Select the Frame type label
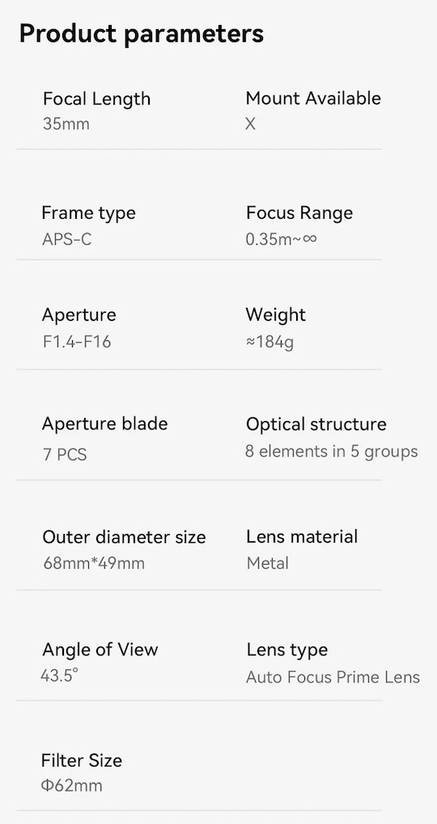437x824 pixels. point(89,213)
